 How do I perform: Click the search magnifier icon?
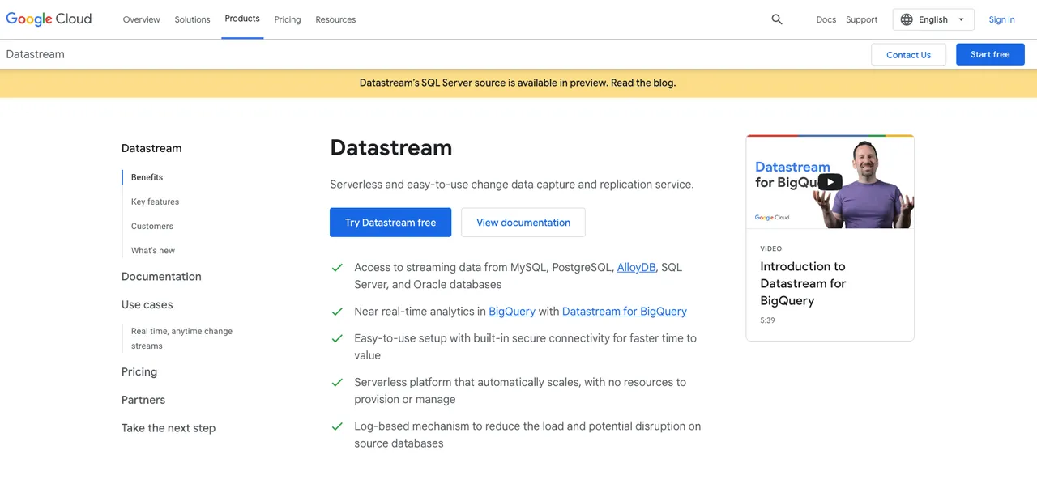click(777, 19)
